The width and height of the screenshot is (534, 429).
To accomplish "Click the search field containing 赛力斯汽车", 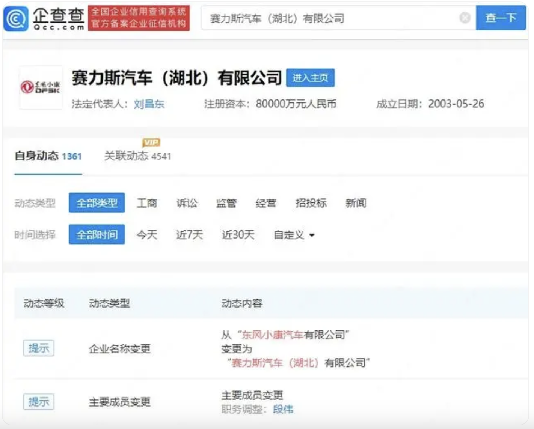I will click(x=338, y=18).
